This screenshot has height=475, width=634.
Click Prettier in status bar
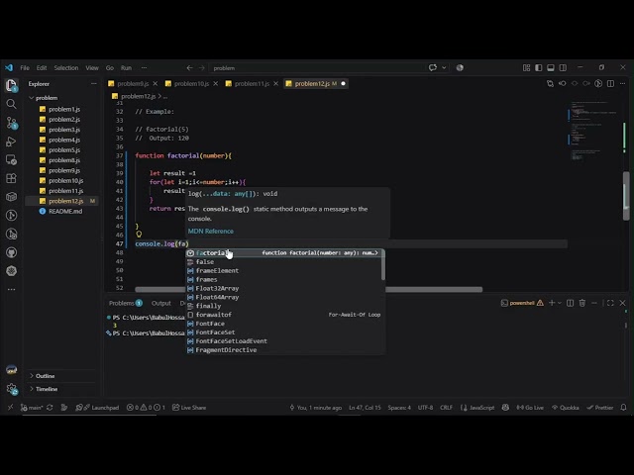(x=599, y=407)
